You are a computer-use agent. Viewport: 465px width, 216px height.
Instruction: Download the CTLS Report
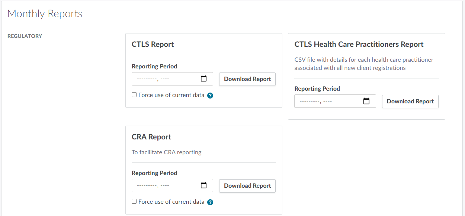247,79
